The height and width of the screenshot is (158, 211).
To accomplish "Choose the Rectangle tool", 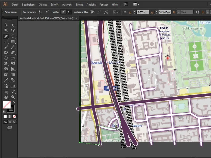I will pyautogui.click(x=13, y=42).
